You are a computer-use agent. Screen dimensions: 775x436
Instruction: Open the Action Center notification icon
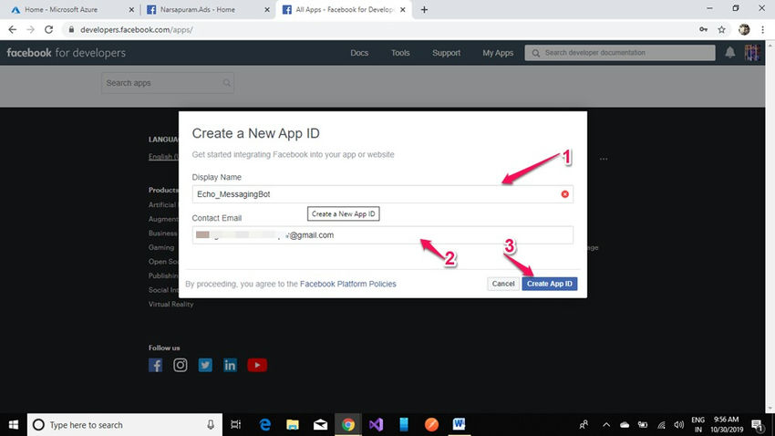(x=757, y=425)
